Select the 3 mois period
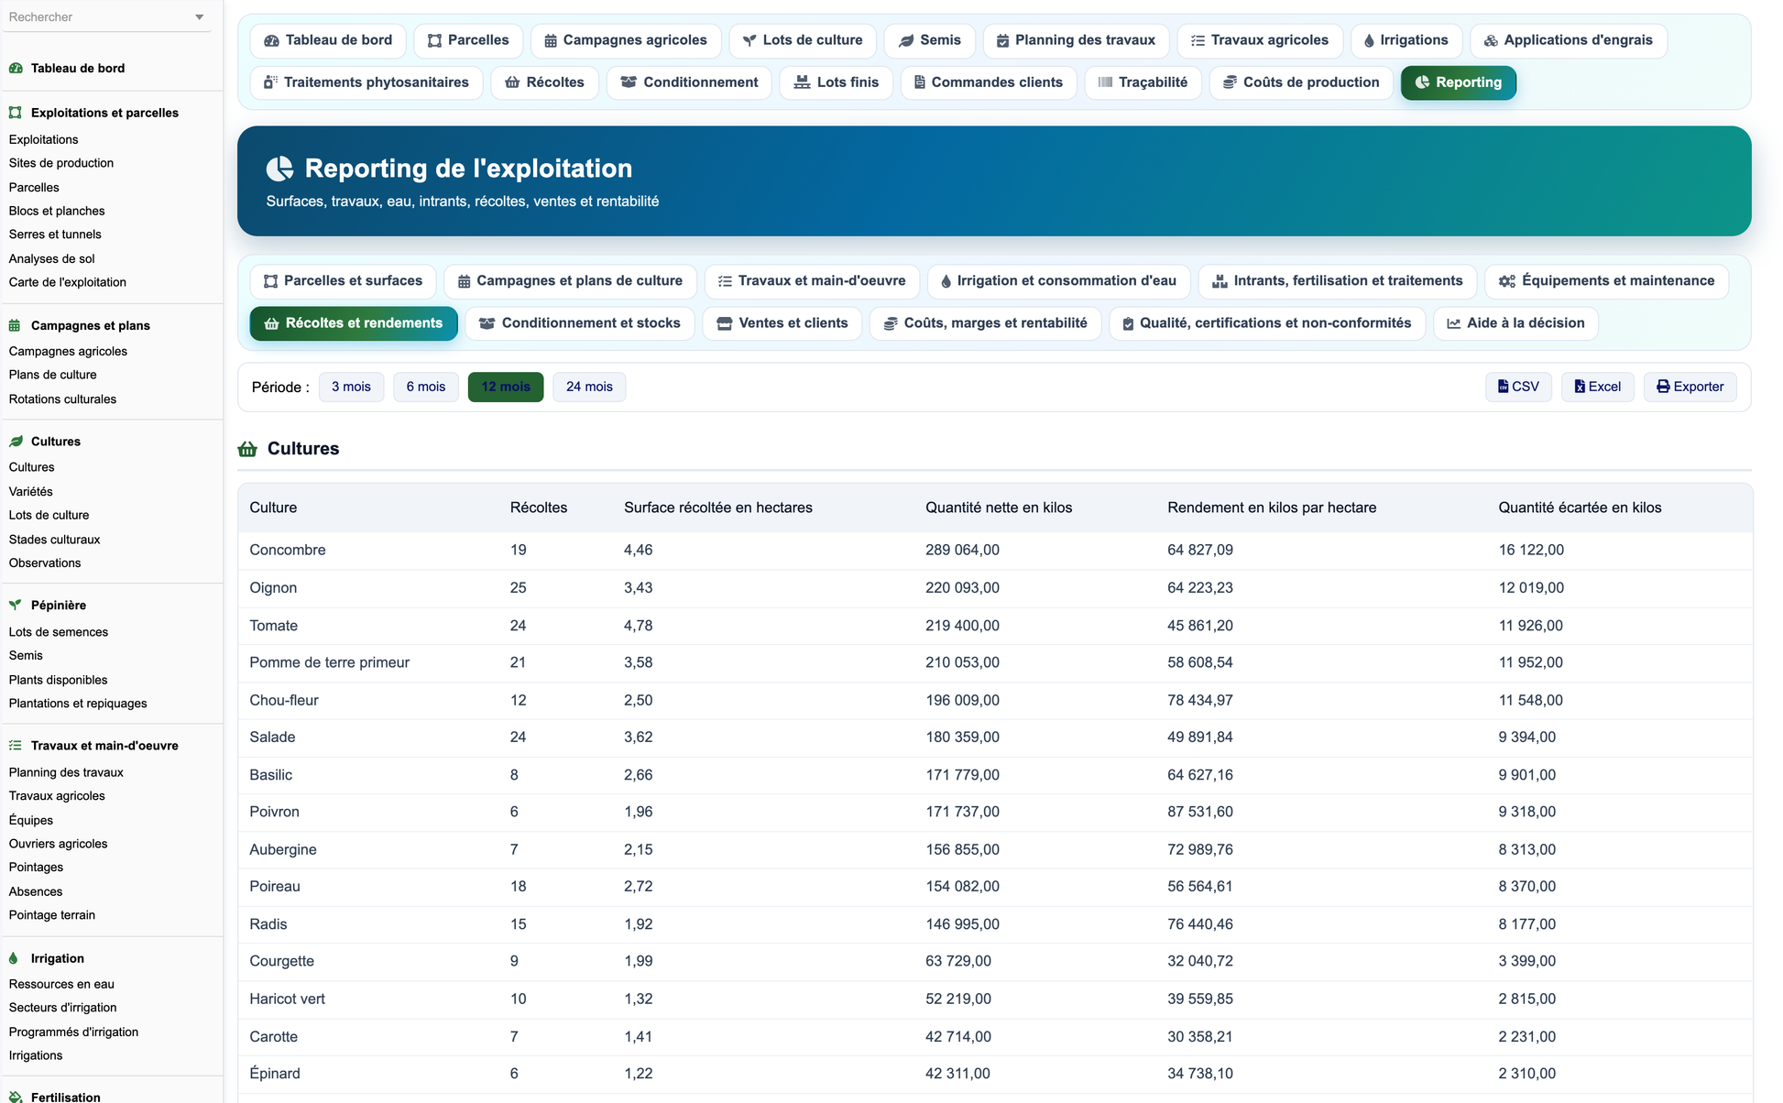The height and width of the screenshot is (1103, 1783). pos(352,387)
